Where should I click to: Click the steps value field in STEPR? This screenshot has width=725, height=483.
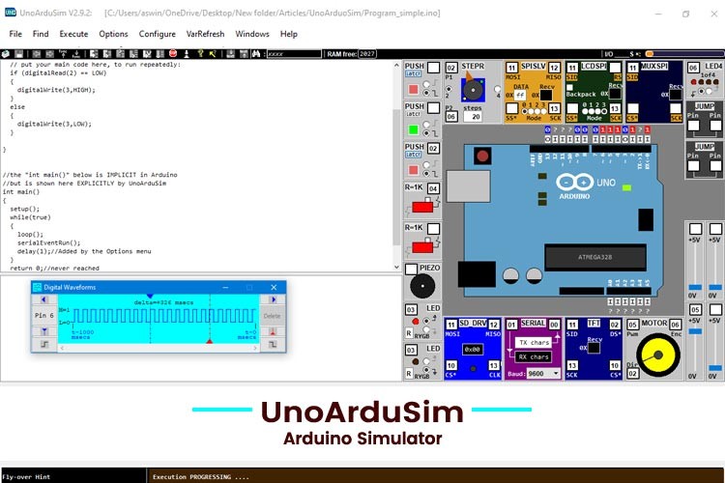coord(473,117)
